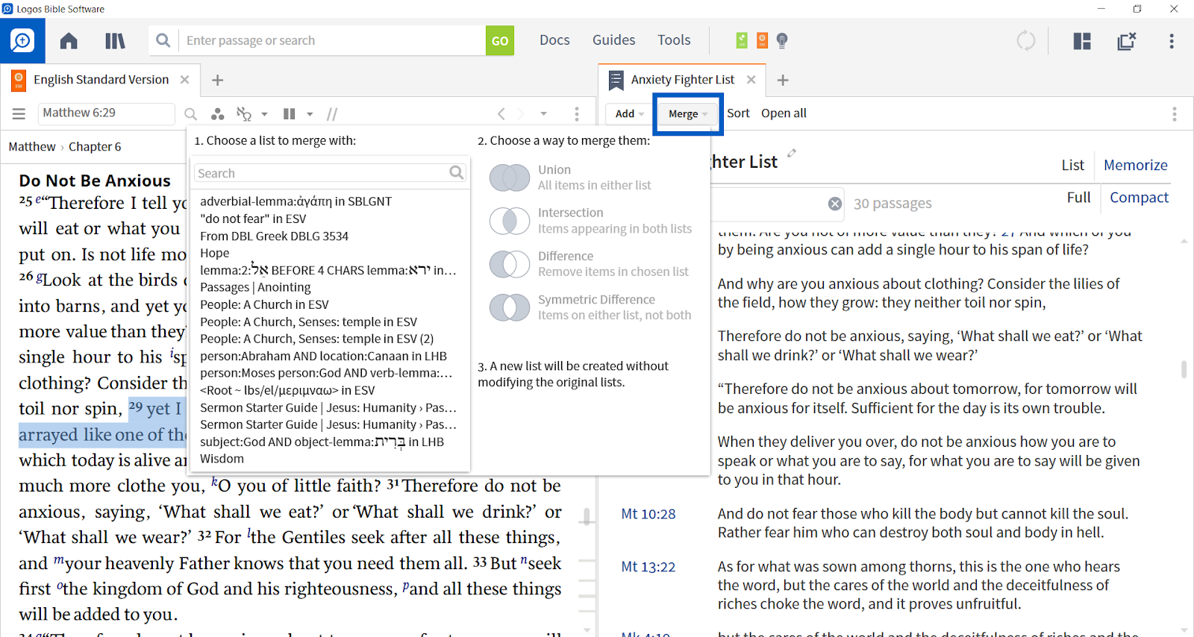1194x637 pixels.
Task: Open the Add dropdown
Action: (629, 114)
